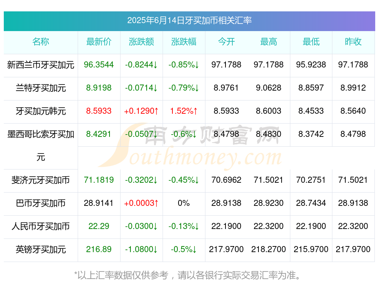Select the 最新价 column header
The width and height of the screenshot is (379, 287).
point(99,42)
